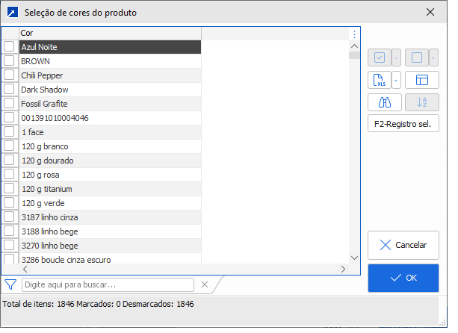
Task: Close the color selection dialog
Action: (430, 12)
